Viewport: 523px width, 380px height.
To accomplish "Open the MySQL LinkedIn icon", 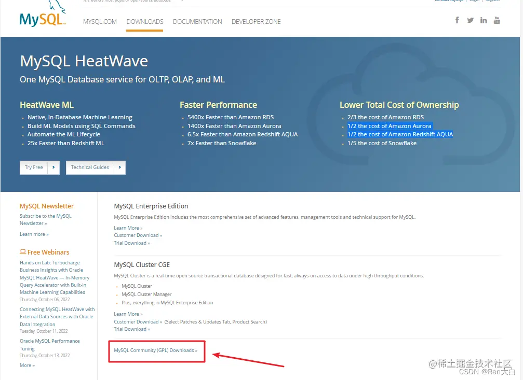I will 484,20.
